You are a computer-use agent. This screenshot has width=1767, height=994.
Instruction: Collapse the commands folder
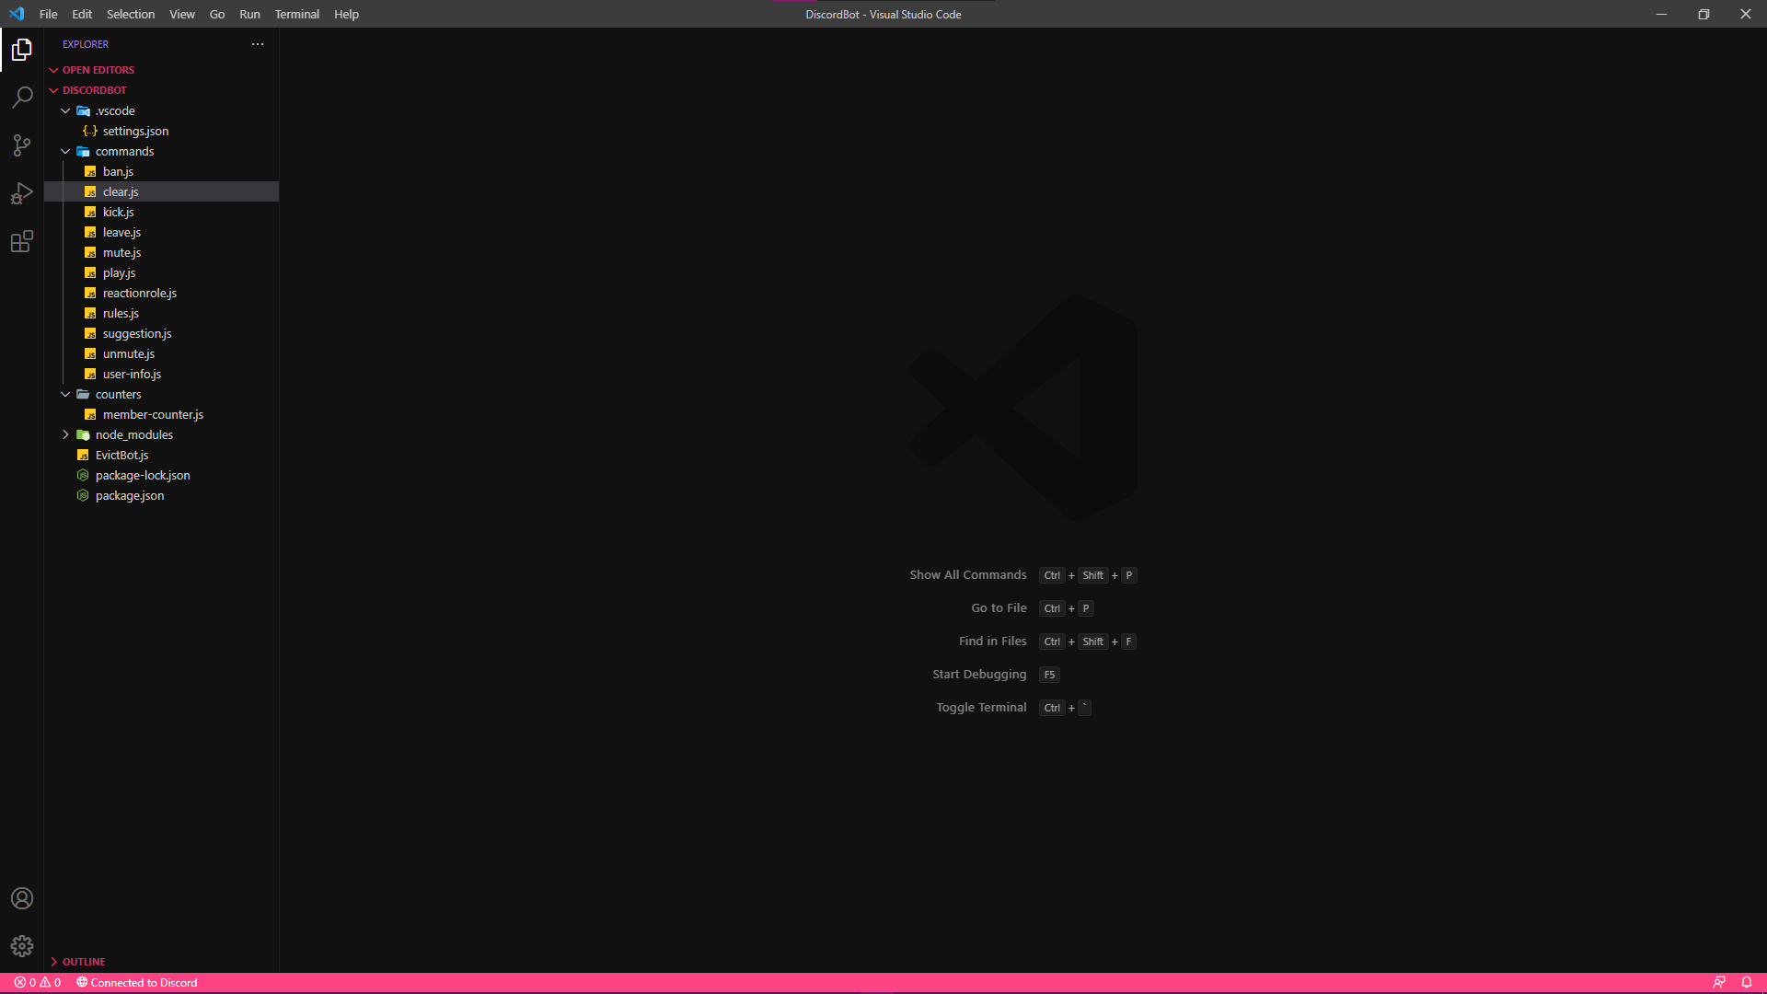66,151
